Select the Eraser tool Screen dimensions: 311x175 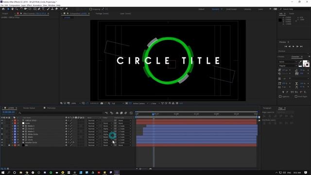pos(56,9)
